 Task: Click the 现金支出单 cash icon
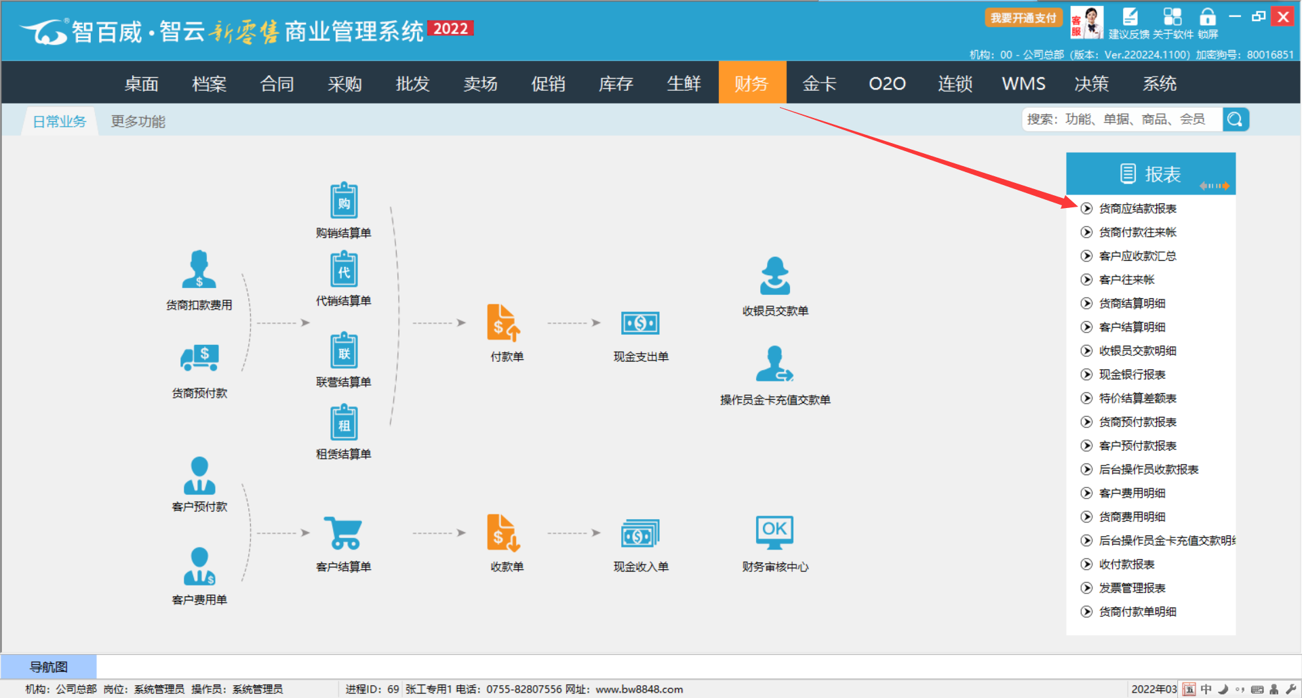[x=640, y=323]
